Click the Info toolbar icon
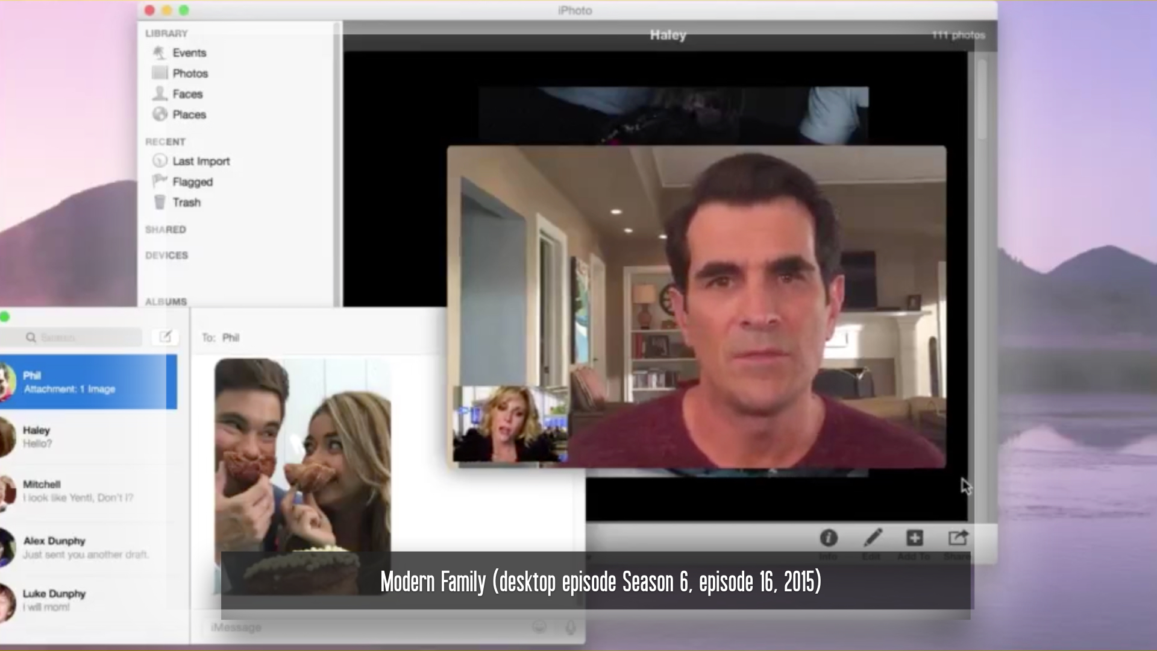 click(x=829, y=538)
